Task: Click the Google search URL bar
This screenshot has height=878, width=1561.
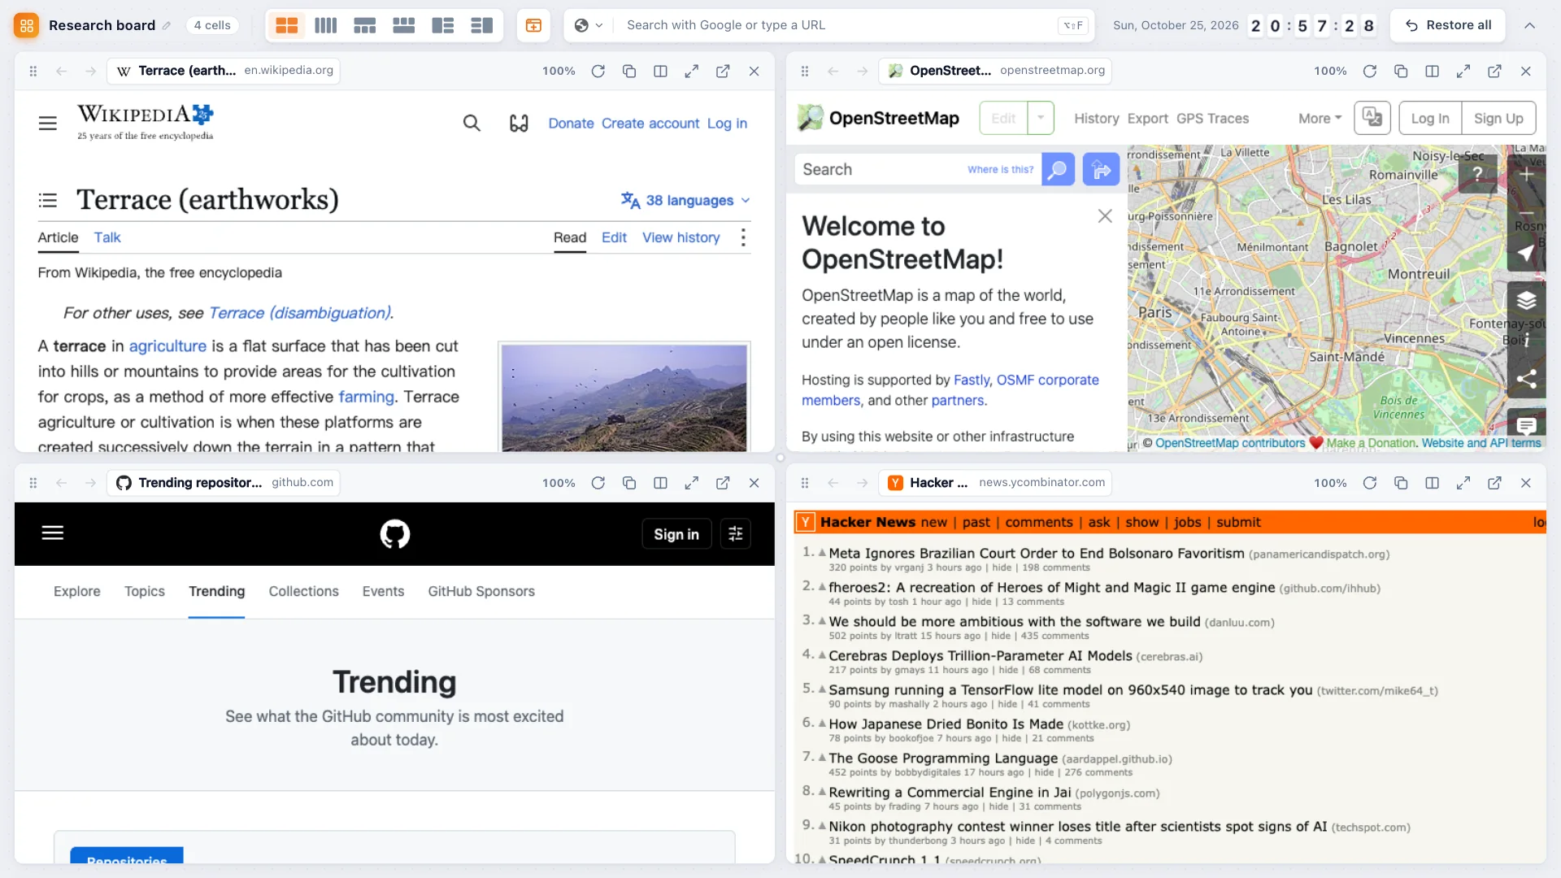Action: point(839,25)
